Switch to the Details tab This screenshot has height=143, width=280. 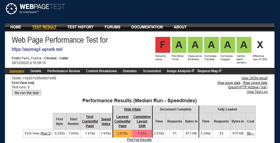(x=36, y=71)
